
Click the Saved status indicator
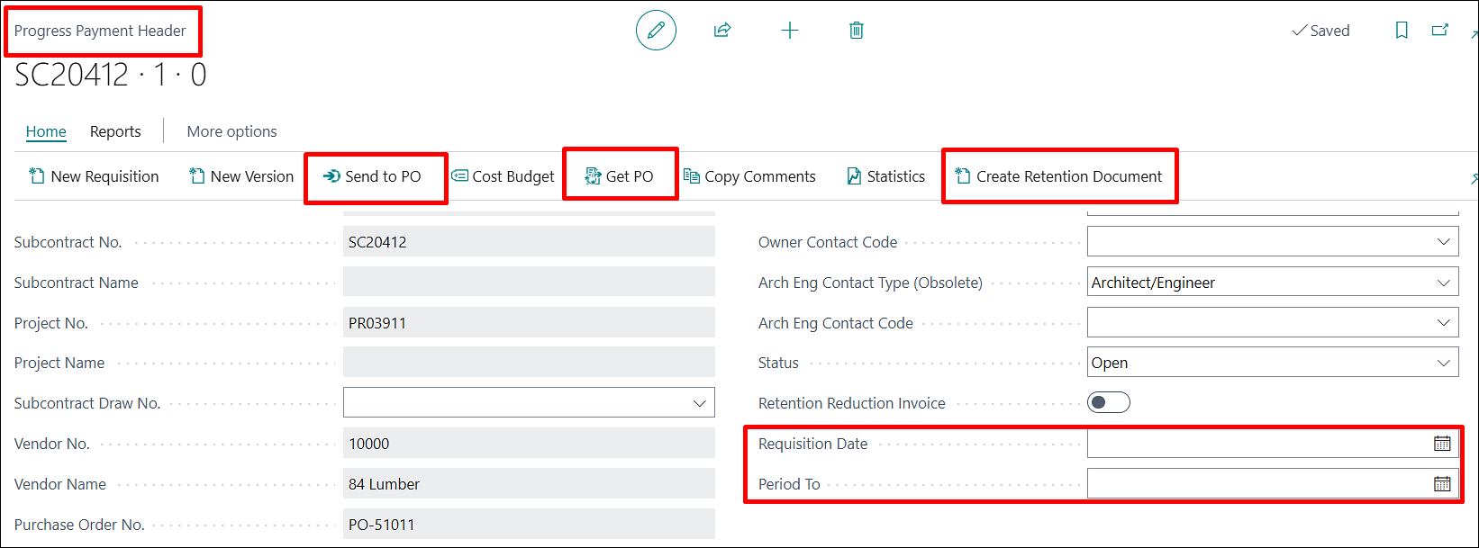1320,31
